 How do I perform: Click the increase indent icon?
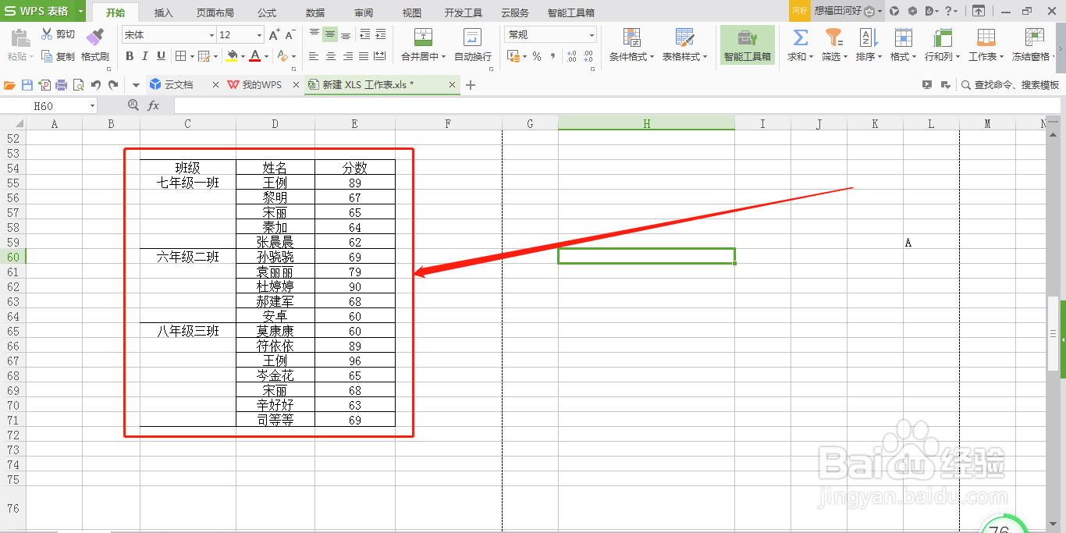tap(381, 35)
